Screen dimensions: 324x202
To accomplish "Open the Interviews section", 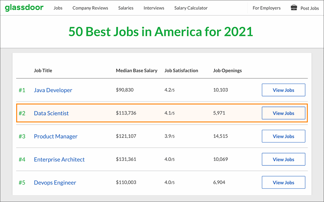I will [154, 8].
